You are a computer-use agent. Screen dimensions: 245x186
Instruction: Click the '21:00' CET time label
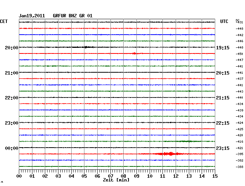(12, 73)
